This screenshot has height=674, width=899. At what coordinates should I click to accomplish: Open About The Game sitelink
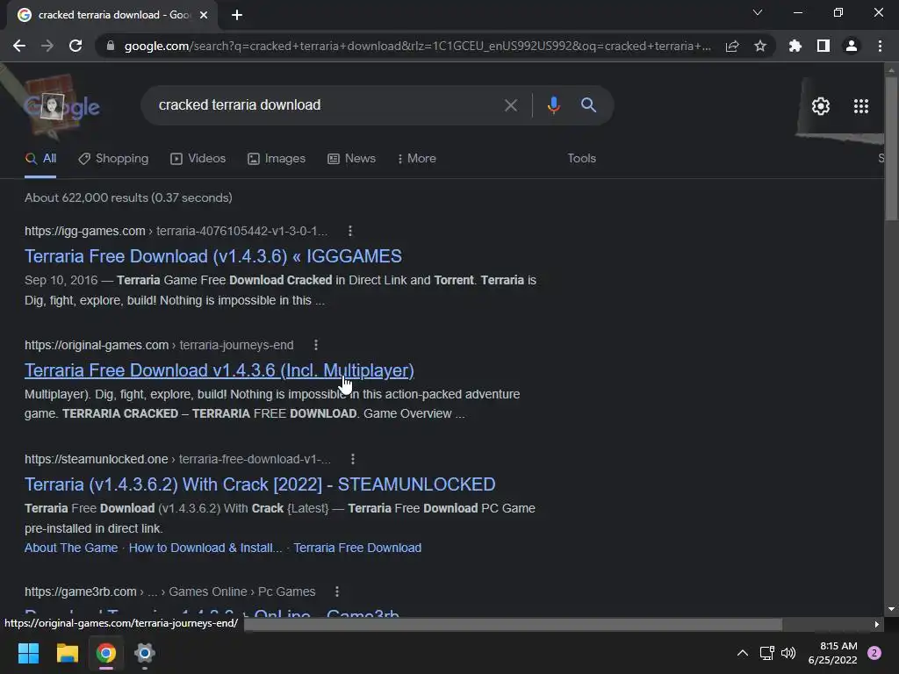point(71,548)
